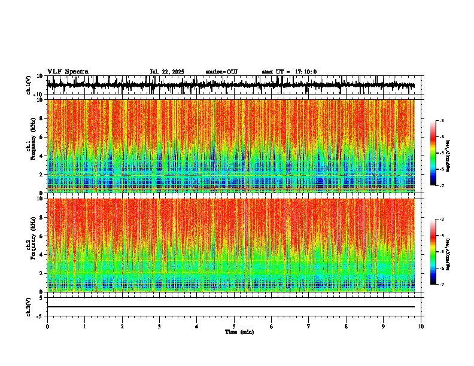Click the "VLF Spectra" plot title
The width and height of the screenshot is (474, 366).
point(68,72)
